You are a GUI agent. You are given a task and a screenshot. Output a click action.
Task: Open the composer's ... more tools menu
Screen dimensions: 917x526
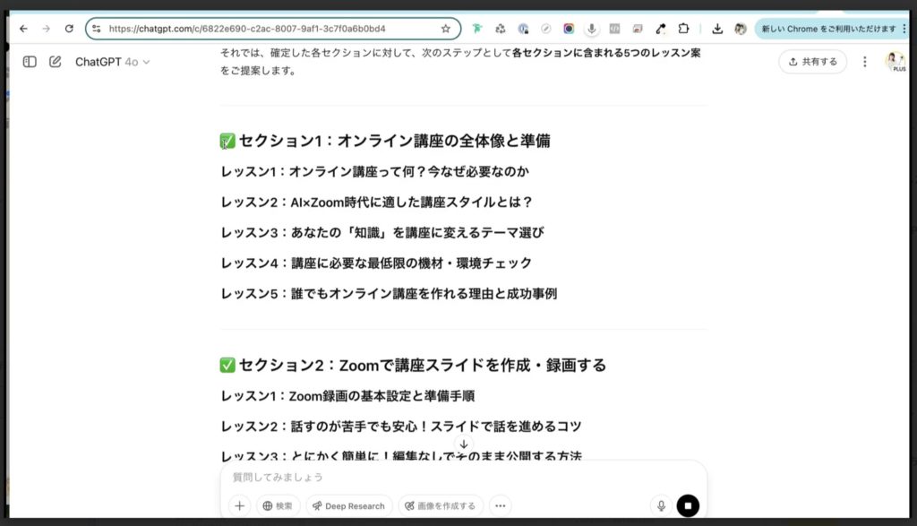(x=500, y=505)
